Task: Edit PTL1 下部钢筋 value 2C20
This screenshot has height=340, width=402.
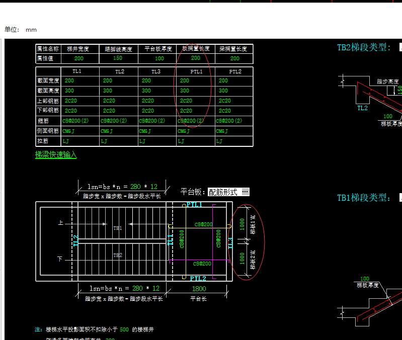Action: click(x=186, y=111)
